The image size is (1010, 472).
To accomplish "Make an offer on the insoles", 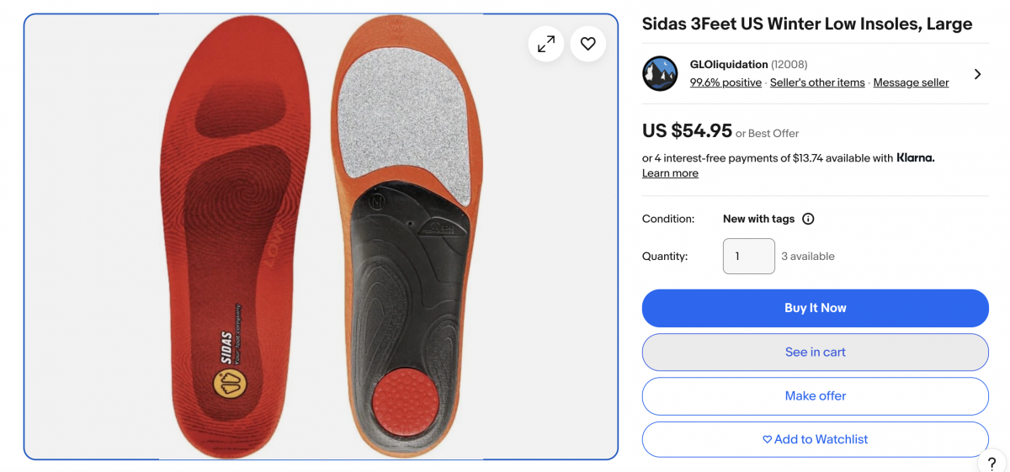I will (x=815, y=396).
